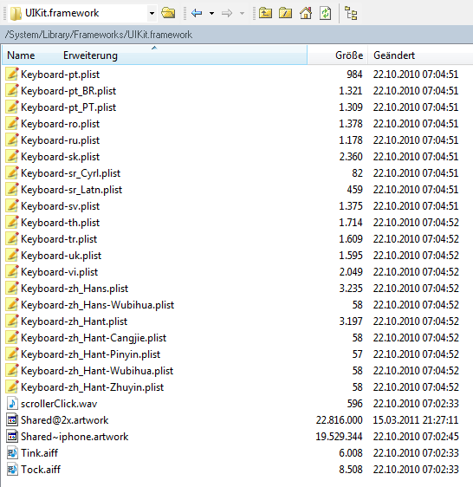
Task: Click the sound icon of Tock.aiff
Action: [12, 470]
